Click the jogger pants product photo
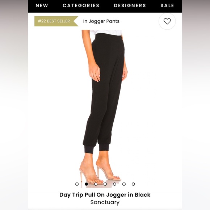Screen dimensions: 210x210 (x=105, y=109)
